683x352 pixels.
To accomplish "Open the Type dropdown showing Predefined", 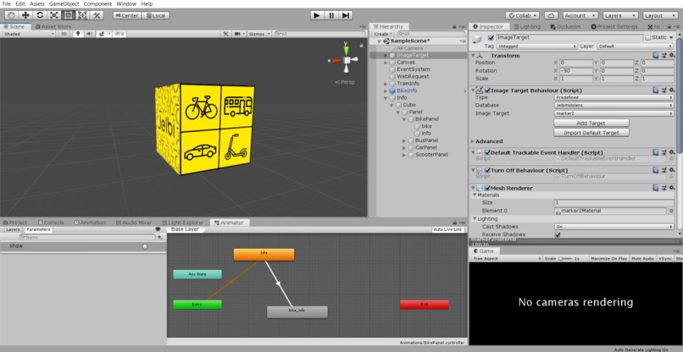I will click(614, 97).
